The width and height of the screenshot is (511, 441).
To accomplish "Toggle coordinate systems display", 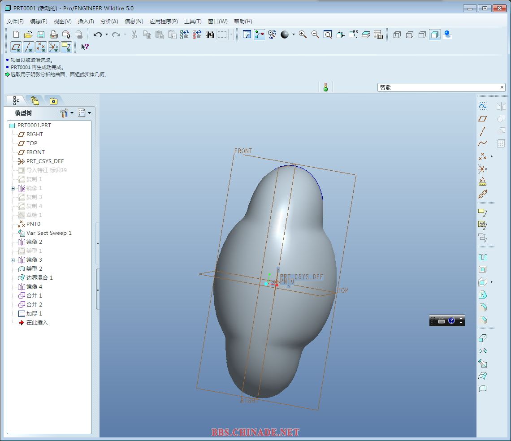I will [x=53, y=47].
